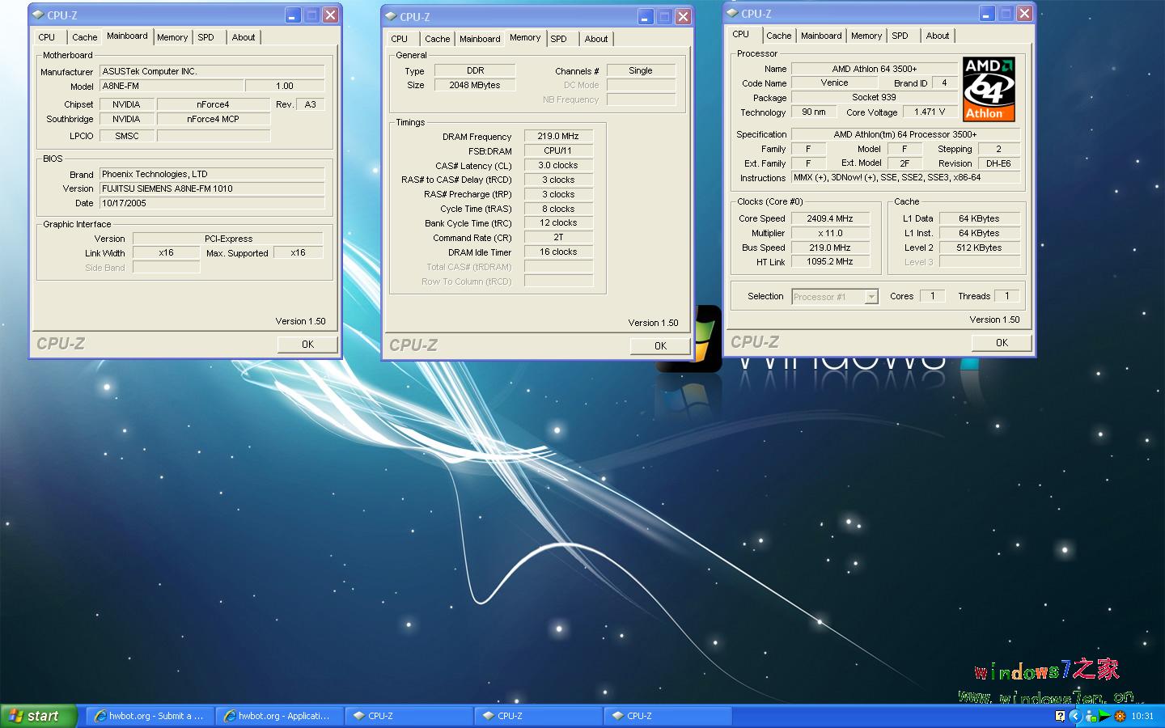Screen dimensions: 1165x728
Task: Click nForce4 MCP southbridge field
Action: (x=213, y=119)
